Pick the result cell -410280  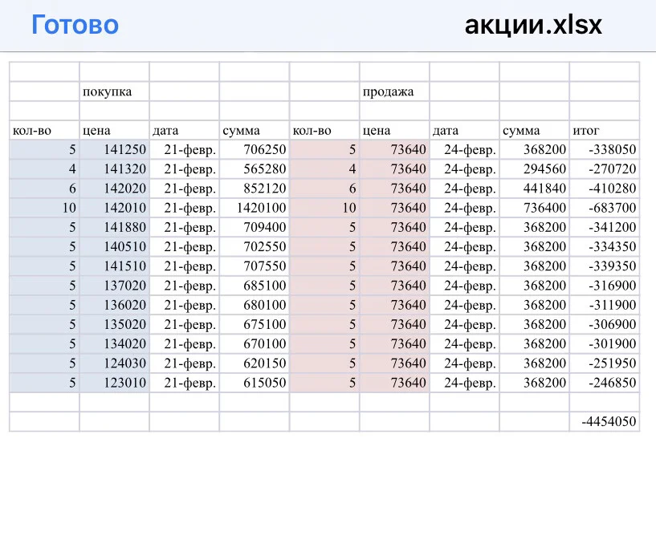(x=604, y=189)
